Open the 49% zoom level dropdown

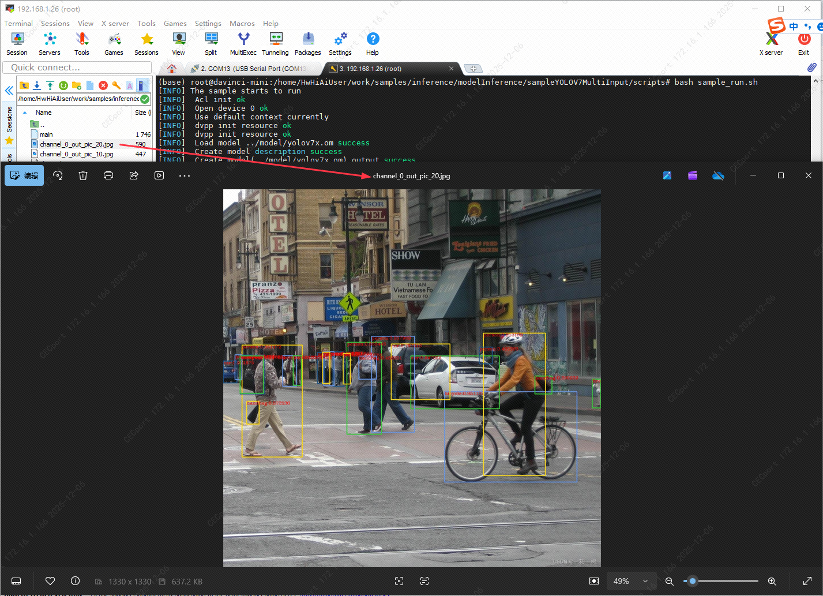[x=631, y=581]
